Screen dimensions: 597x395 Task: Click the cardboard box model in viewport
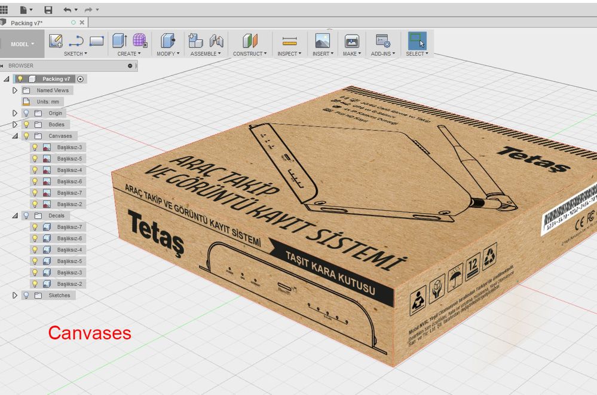(x=354, y=225)
